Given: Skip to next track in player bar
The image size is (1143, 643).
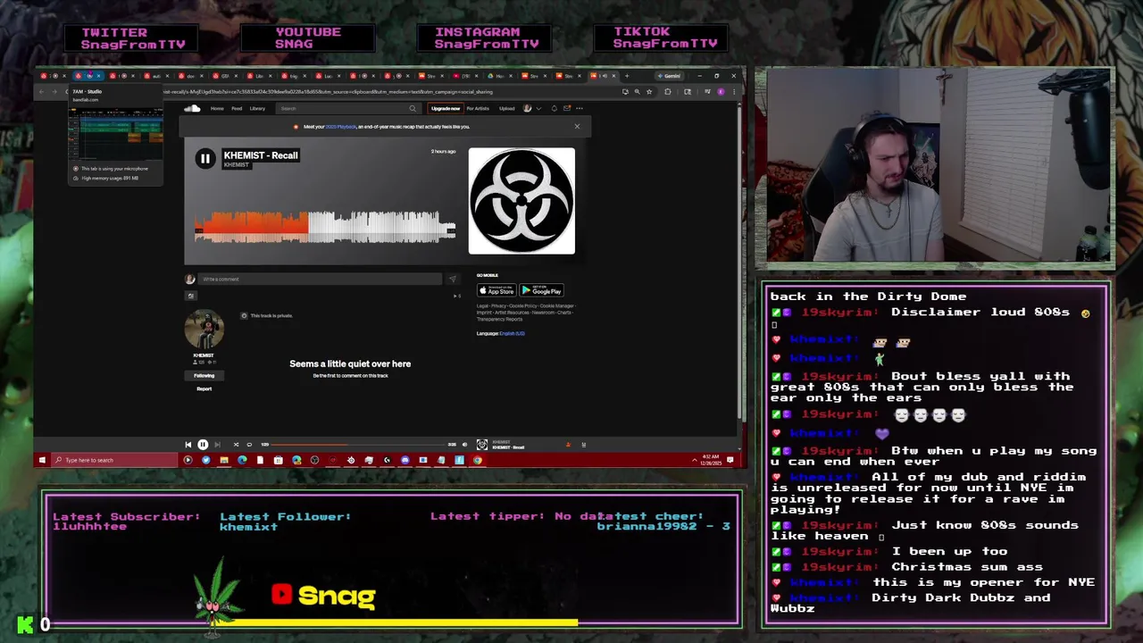Looking at the screenshot, I should (217, 445).
